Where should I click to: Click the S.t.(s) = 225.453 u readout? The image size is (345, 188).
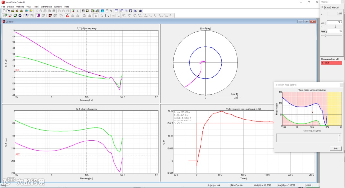[181, 112]
